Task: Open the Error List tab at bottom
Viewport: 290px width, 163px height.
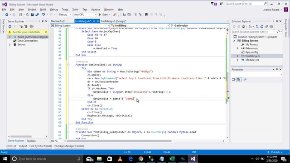Action: tap(11, 146)
